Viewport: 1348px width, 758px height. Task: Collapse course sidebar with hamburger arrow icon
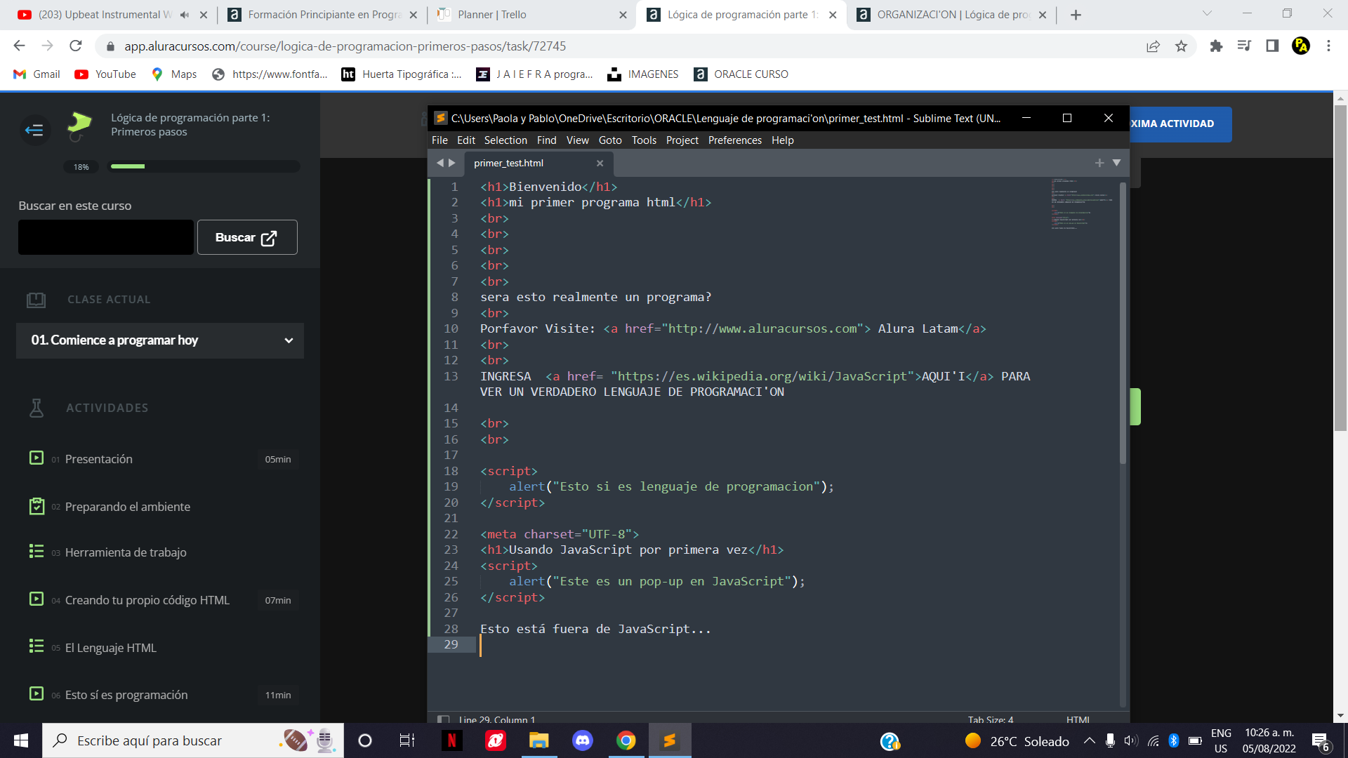coord(34,130)
